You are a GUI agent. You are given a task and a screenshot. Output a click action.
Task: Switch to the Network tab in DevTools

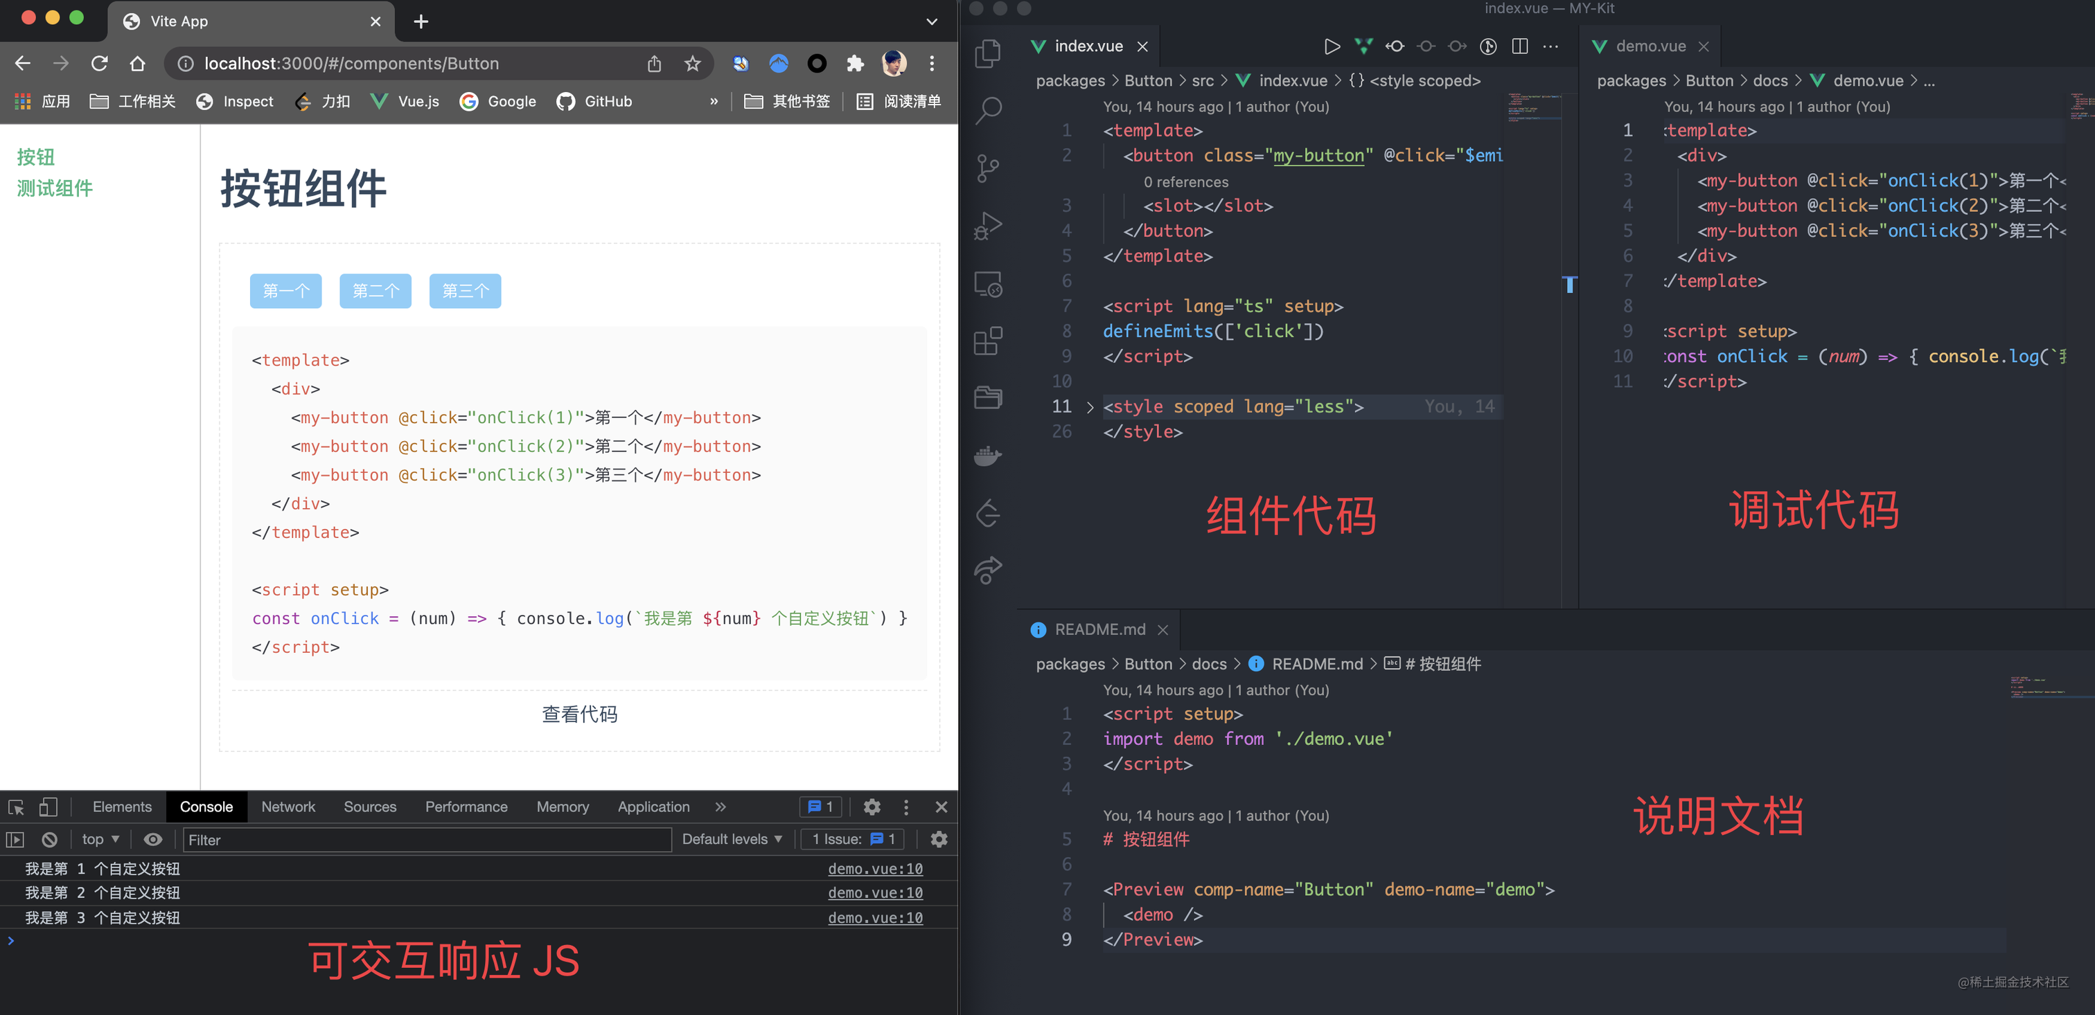point(288,807)
